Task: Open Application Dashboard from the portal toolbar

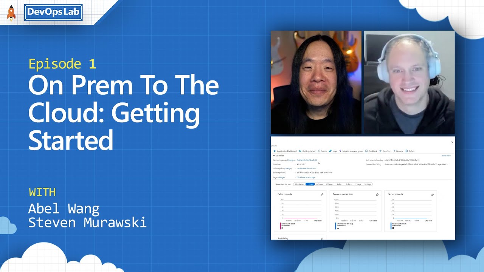Action: click(285, 151)
